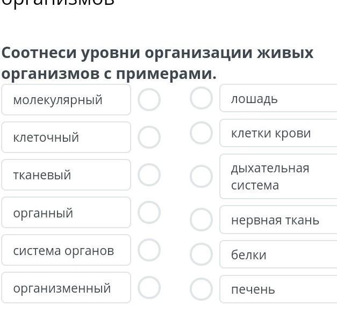Select the radio circle next to организменный
Image resolution: width=337 pixels, height=320 pixels.
click(x=149, y=288)
